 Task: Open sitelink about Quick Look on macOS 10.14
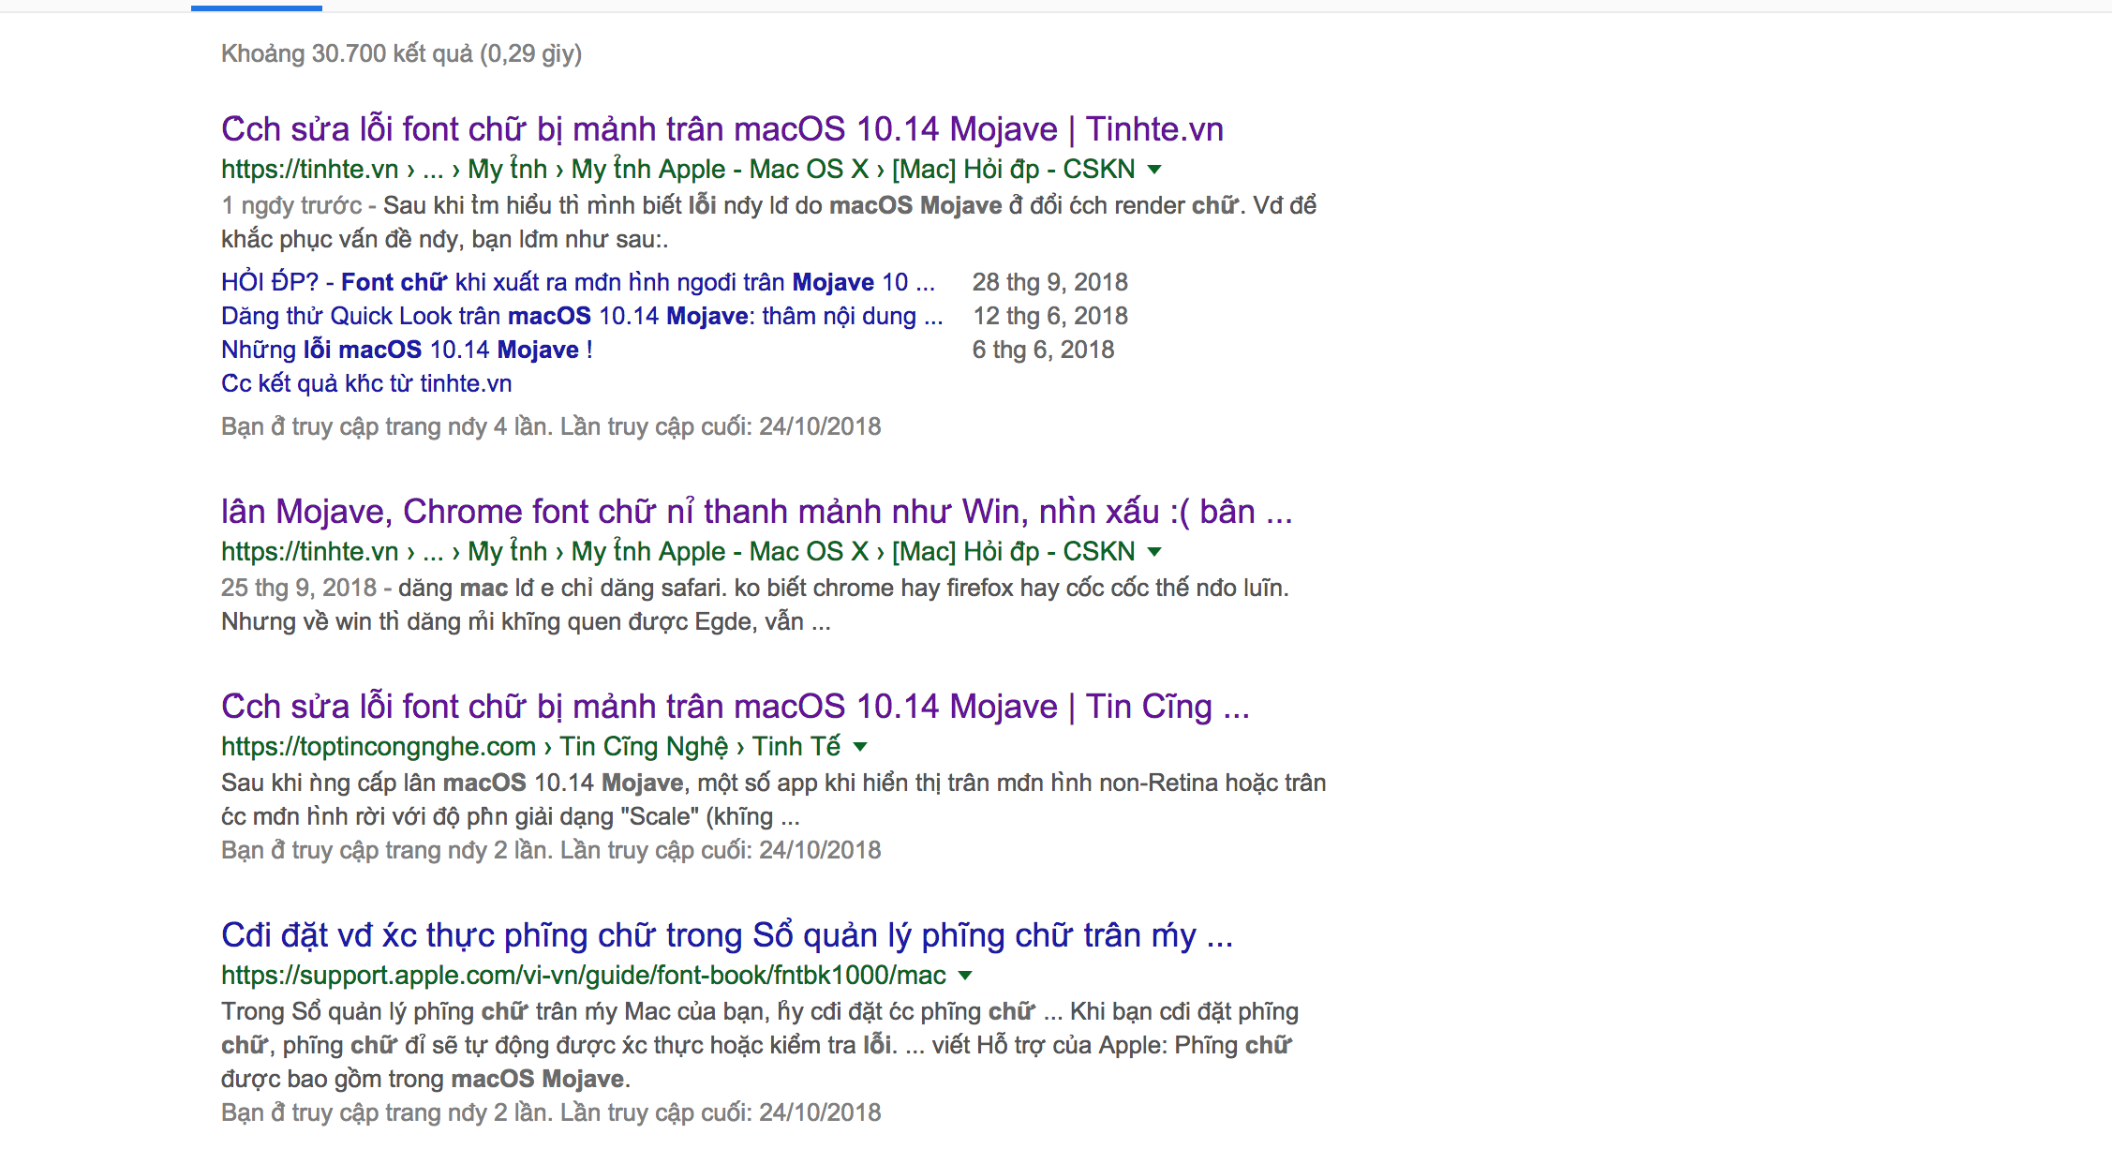[x=582, y=316]
